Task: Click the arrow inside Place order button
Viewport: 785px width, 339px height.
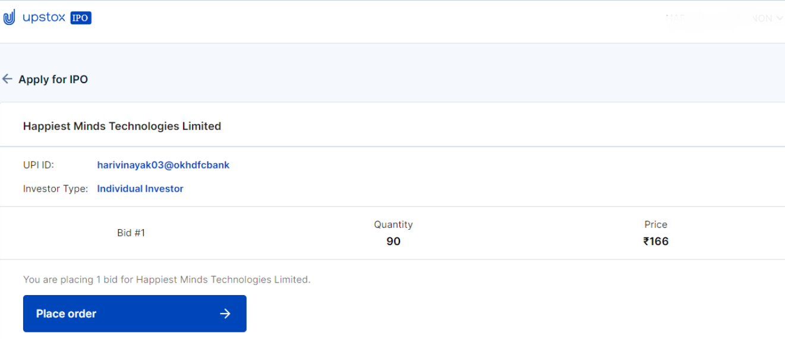Action: (225, 313)
